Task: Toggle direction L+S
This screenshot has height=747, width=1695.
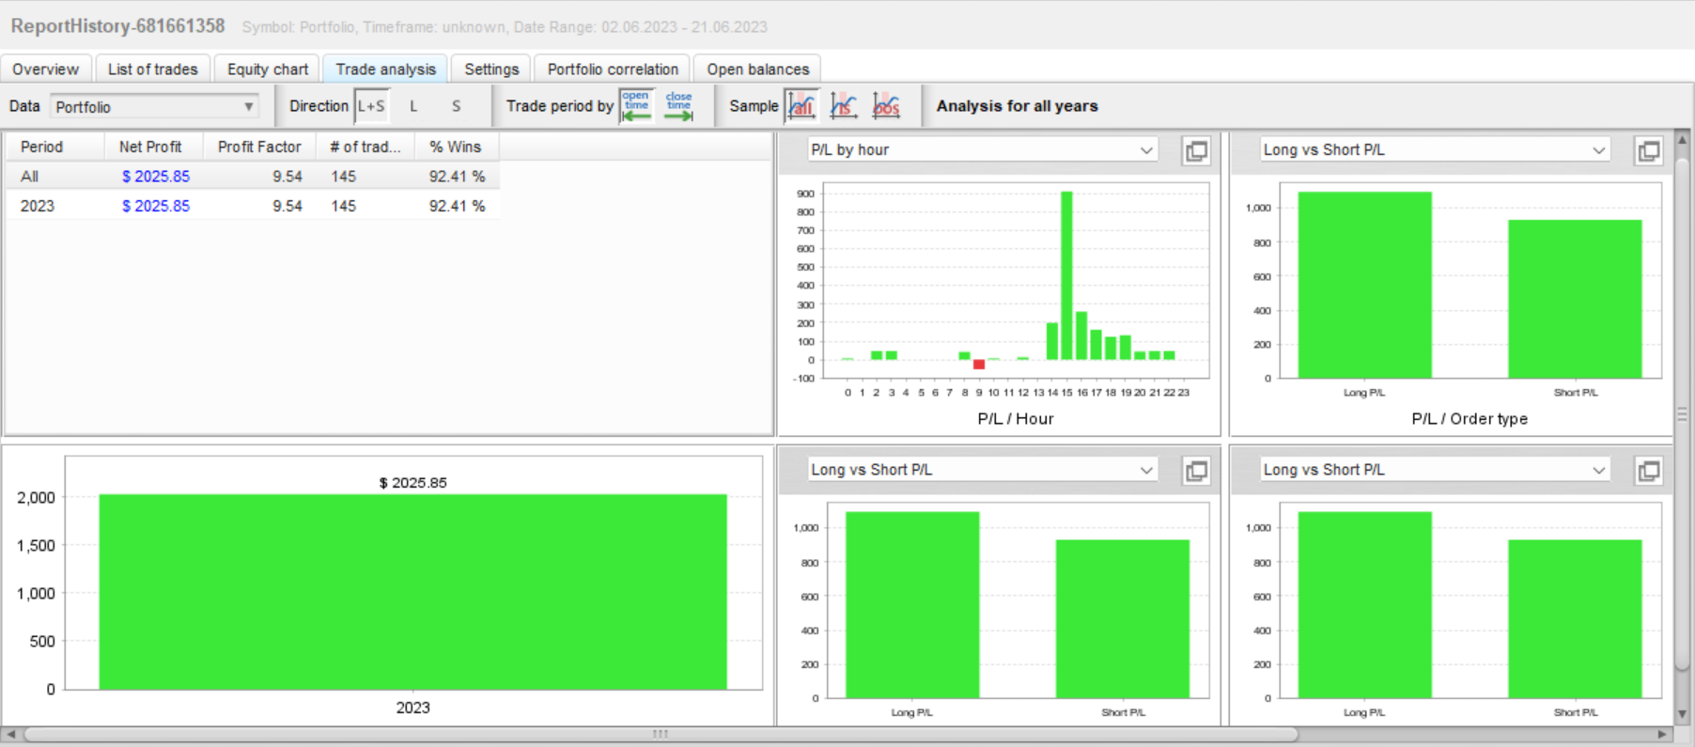Action: tap(371, 106)
